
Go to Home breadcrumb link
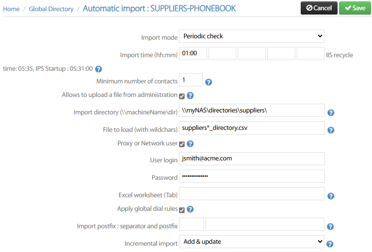pyautogui.click(x=11, y=9)
